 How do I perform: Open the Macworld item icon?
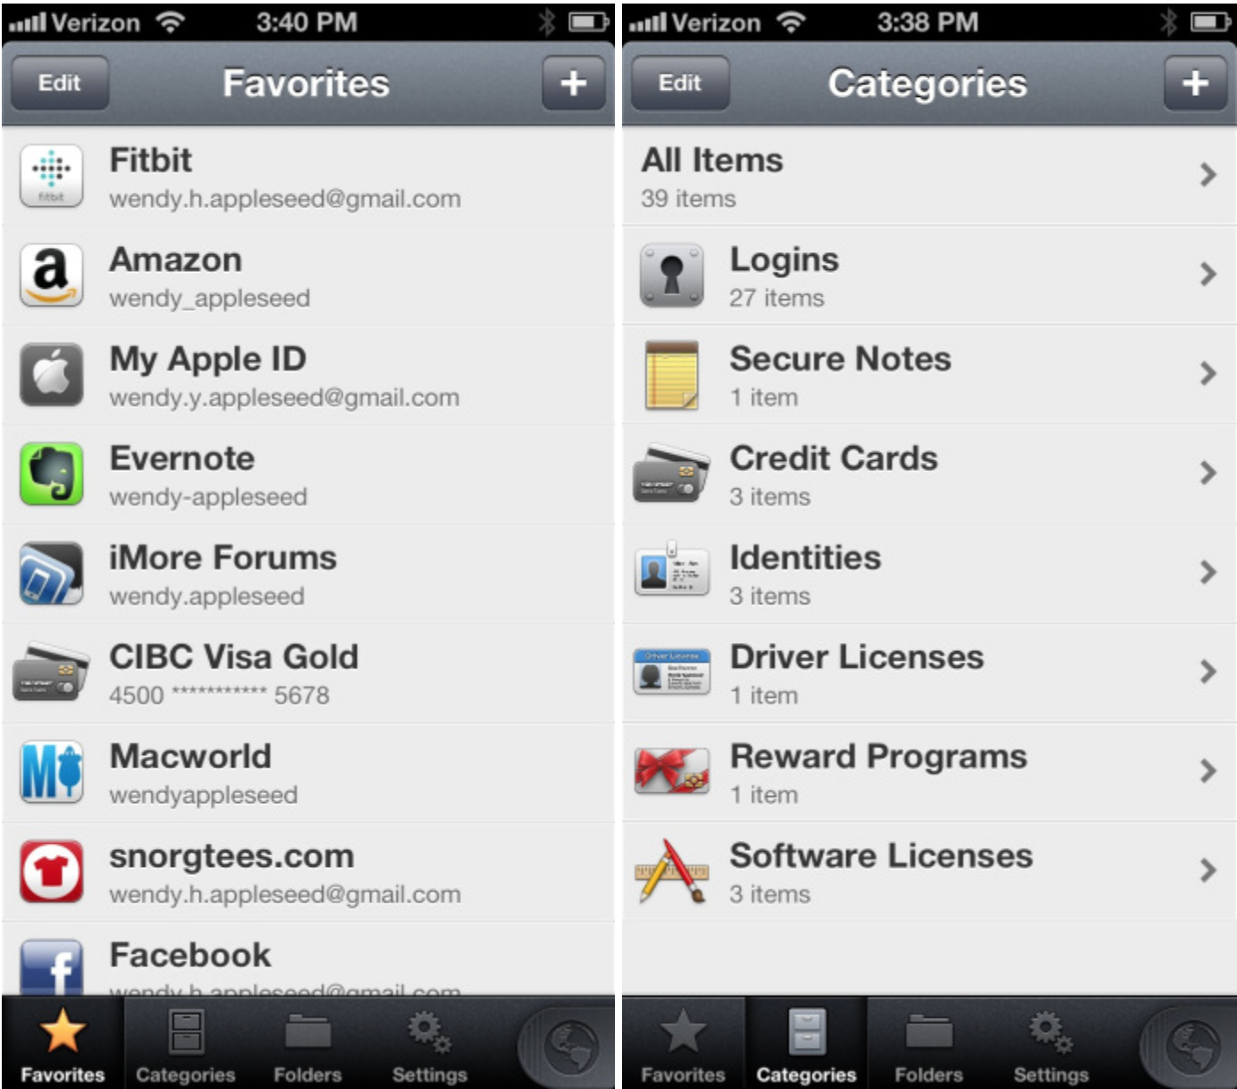[x=52, y=772]
